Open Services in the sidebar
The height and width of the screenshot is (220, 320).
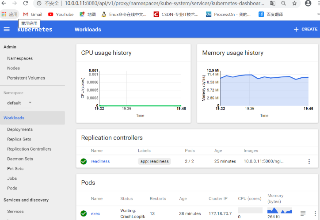(x=15, y=211)
